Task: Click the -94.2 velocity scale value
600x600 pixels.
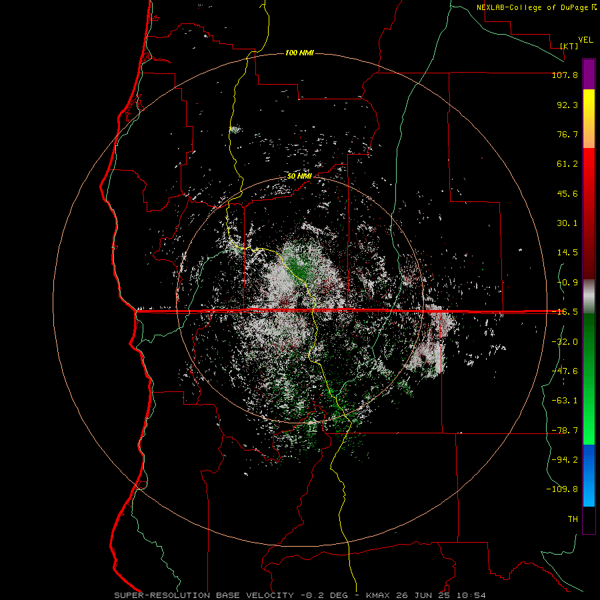Action: pyautogui.click(x=565, y=460)
